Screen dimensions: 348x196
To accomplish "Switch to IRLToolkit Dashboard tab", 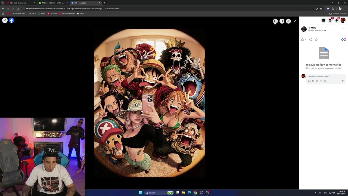I will [21, 3].
